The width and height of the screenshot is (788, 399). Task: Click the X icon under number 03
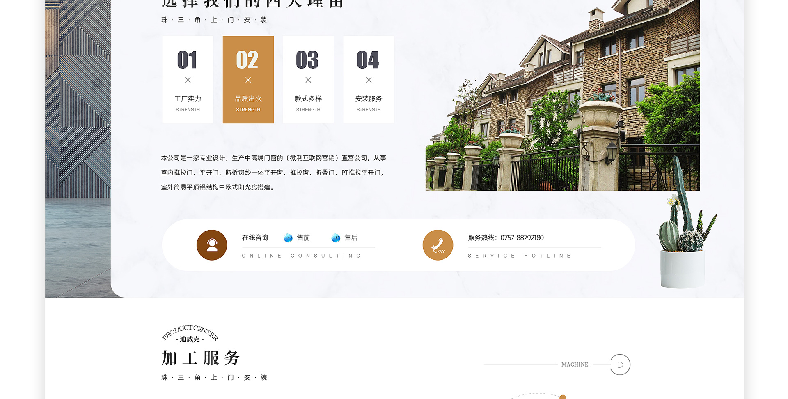(308, 80)
